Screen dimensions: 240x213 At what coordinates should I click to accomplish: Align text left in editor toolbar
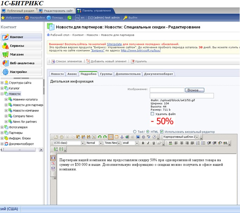pyautogui.click(x=176, y=143)
